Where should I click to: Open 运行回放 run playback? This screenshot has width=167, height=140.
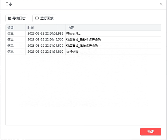tap(44, 18)
